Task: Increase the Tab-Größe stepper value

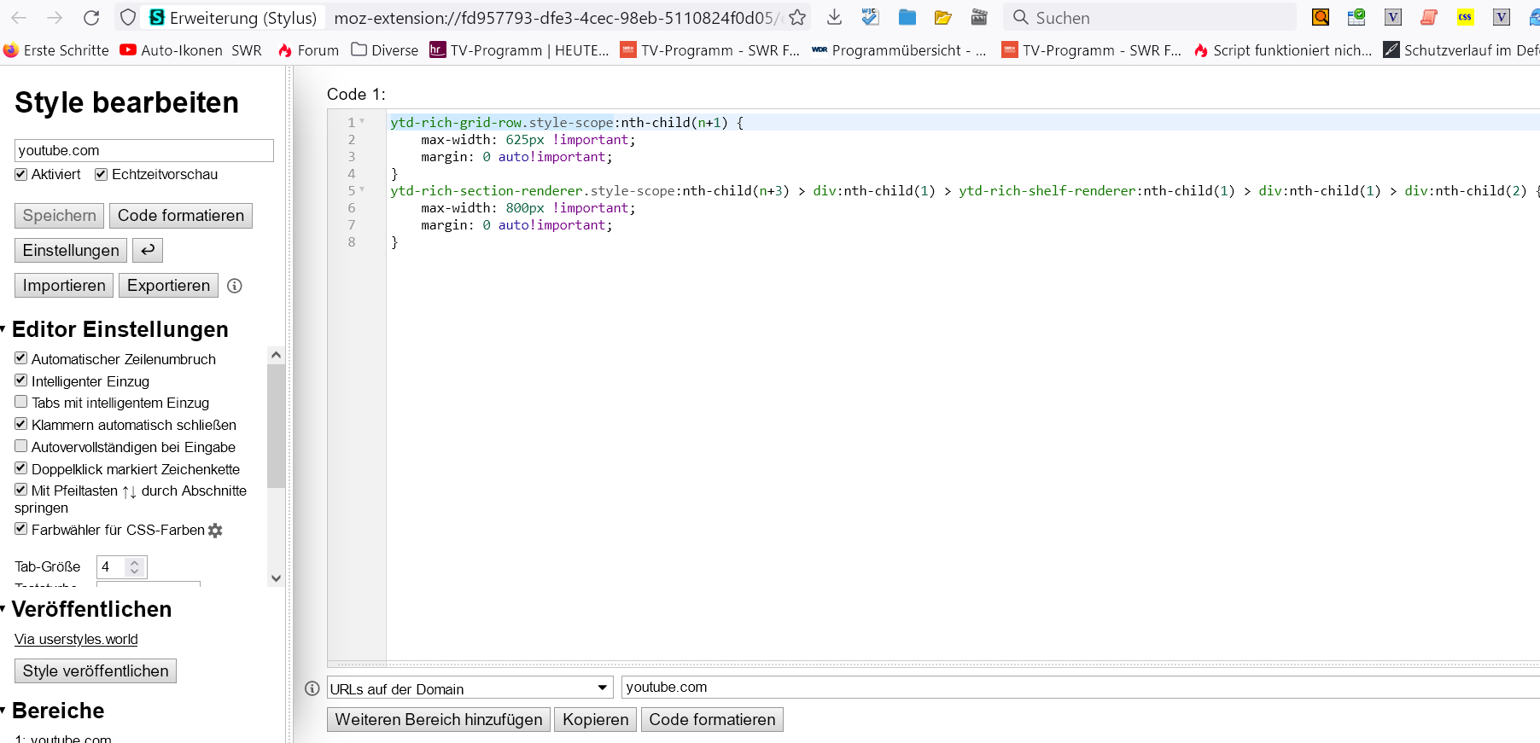Action: (x=134, y=562)
